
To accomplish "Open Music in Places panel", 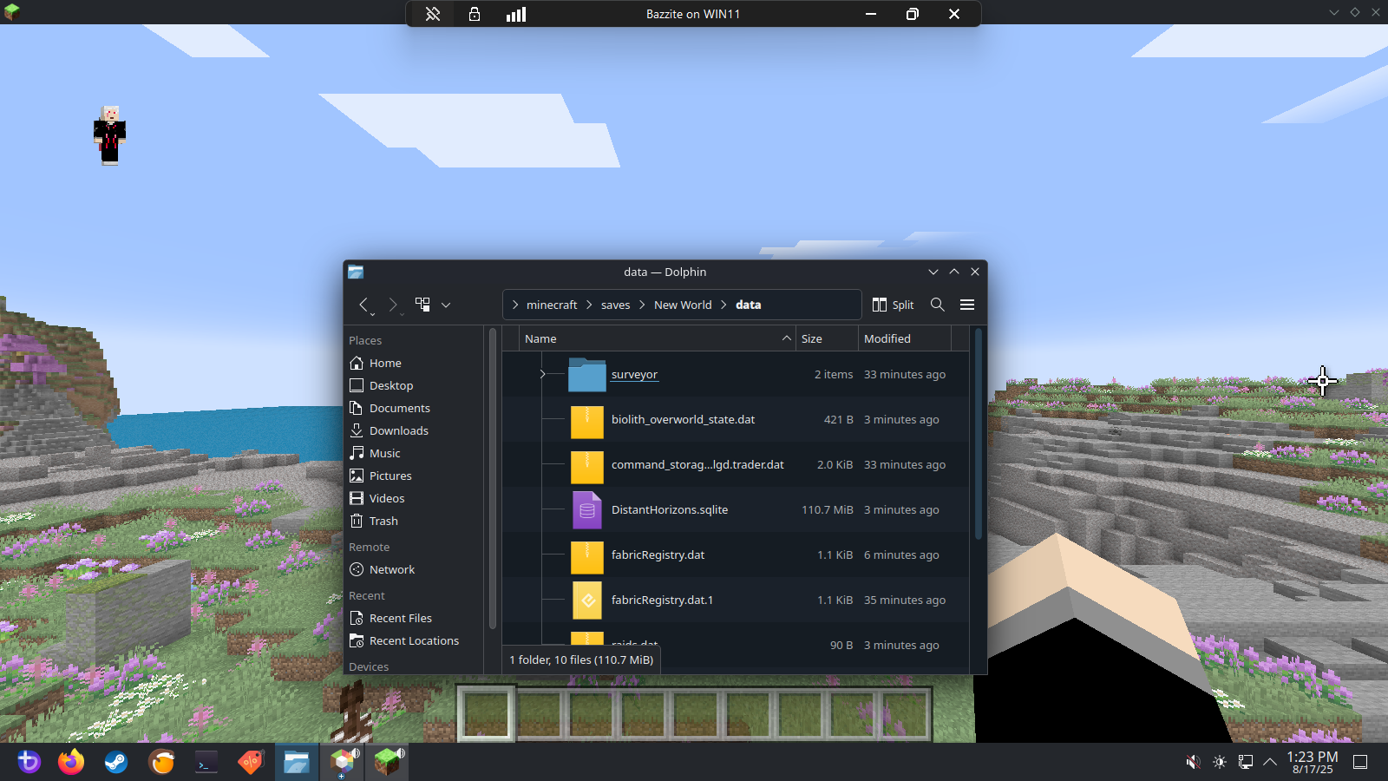I will pos(415,453).
